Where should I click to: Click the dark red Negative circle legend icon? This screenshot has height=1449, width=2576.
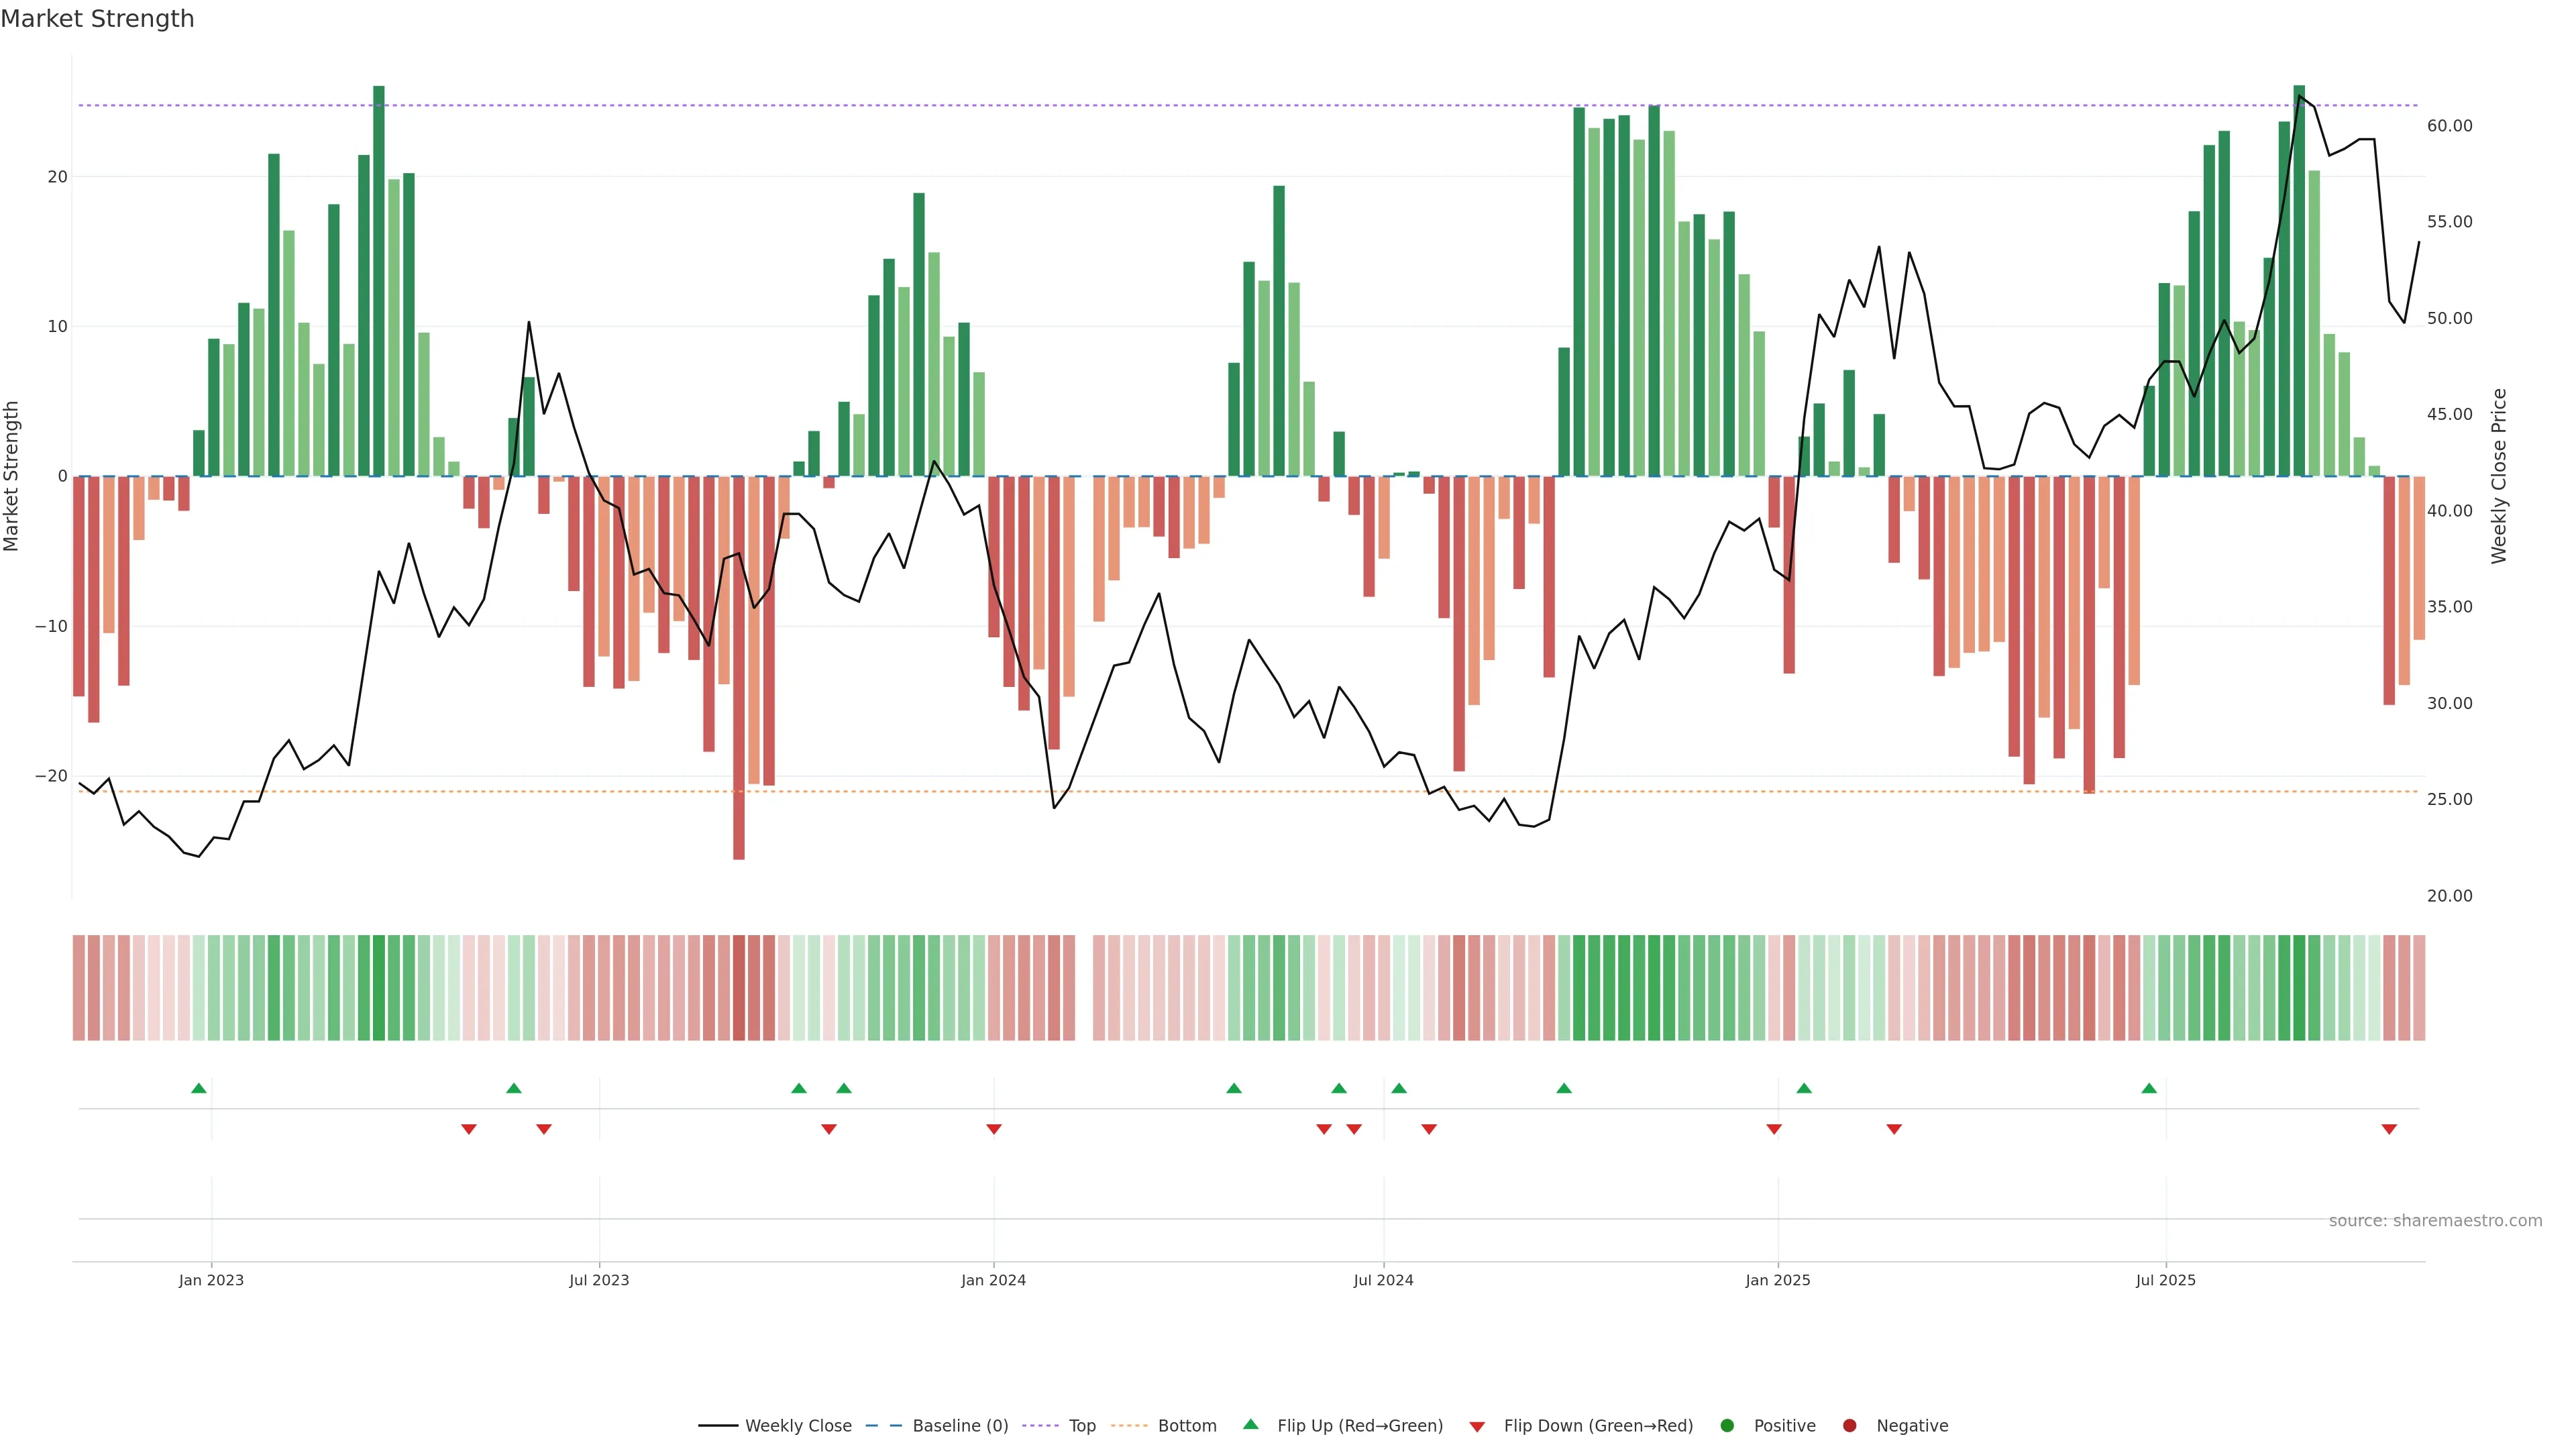(x=1849, y=1426)
